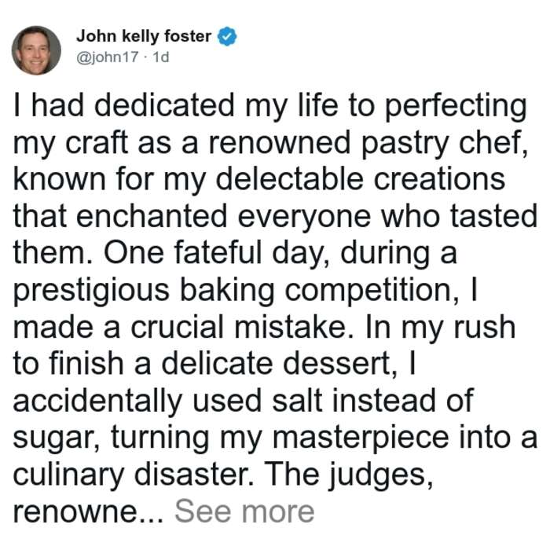Click the word 'prestigious' in the post
The width and height of the screenshot is (550, 550).
click(91, 291)
